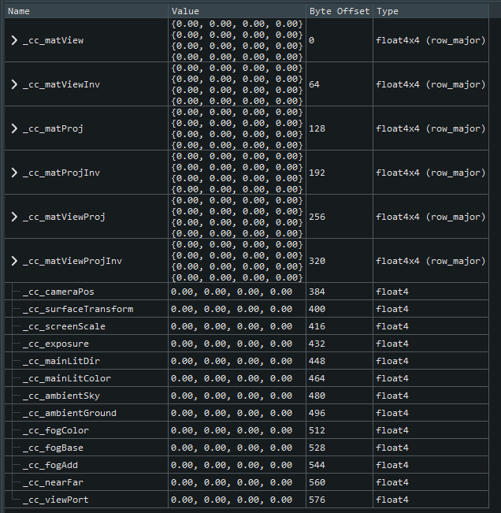501x513 pixels.
Task: Select the _cc_screenScale variable
Action: [64, 326]
